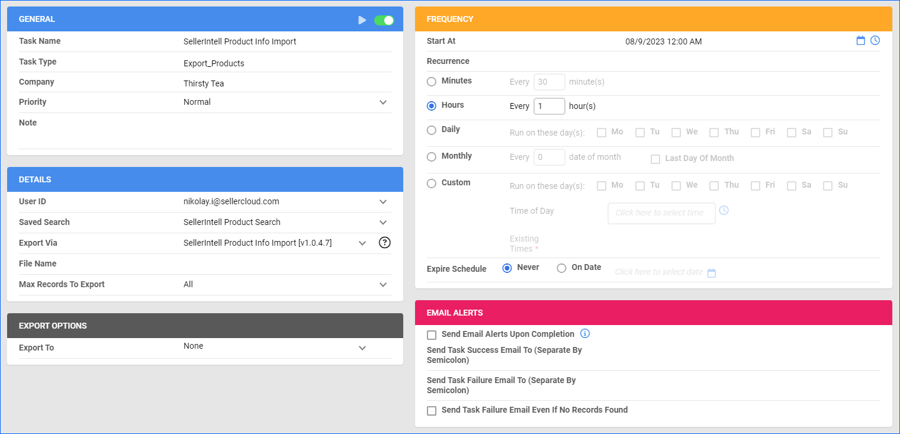Click the GENERAL panel header
This screenshot has width=900, height=434.
coord(205,19)
